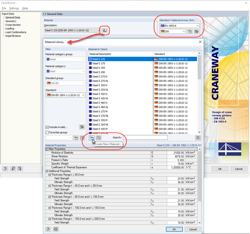Open material Description dropdown
Screen dimensions: 250x234
click(73, 30)
